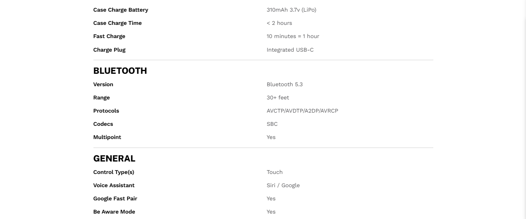Click the AVCTP/AVDTP/A2DP/AVRCP protocols text
Viewport: 526px width, 219px height.
click(x=302, y=111)
